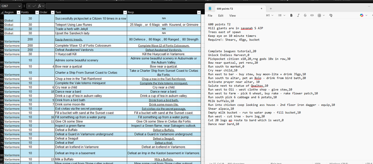
Task: Click Notepad line Unlock Endless Harvest,0
Action: 229,55
